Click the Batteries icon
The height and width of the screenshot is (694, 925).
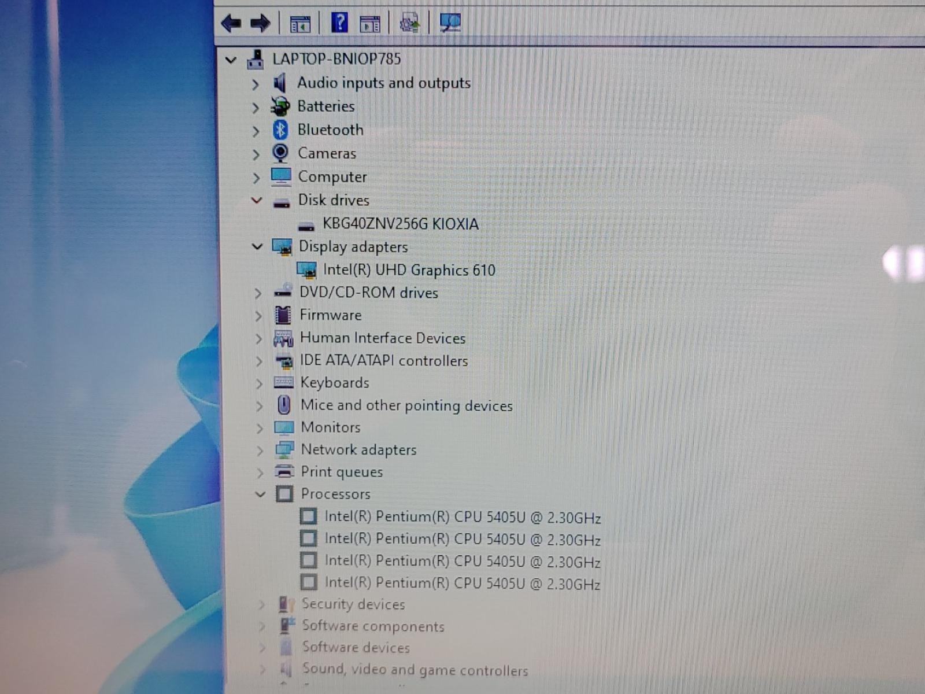coord(280,106)
